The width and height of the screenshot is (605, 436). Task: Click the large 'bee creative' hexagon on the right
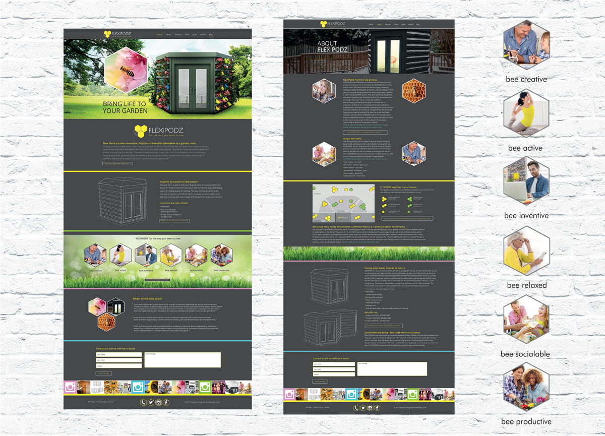[x=527, y=43]
